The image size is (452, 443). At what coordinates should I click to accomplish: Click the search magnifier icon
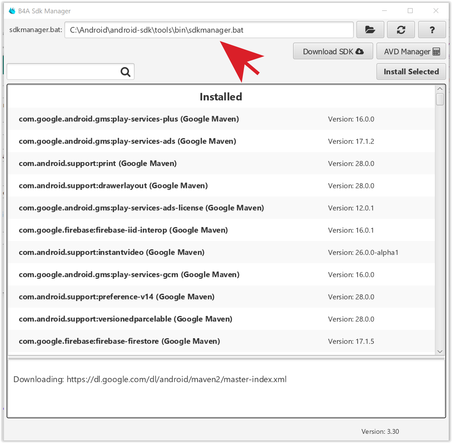pos(126,72)
